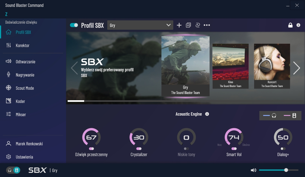Toggle Smart Vol switch
305x177 pixels.
click(234, 149)
